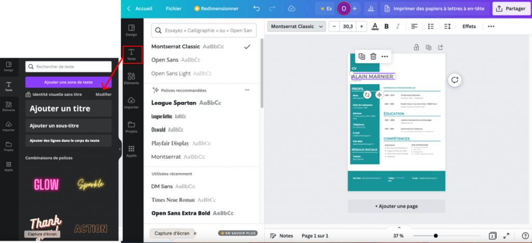The height and width of the screenshot is (243, 532).
Task: Click the font size field showing 30,3
Action: pyautogui.click(x=348, y=26)
